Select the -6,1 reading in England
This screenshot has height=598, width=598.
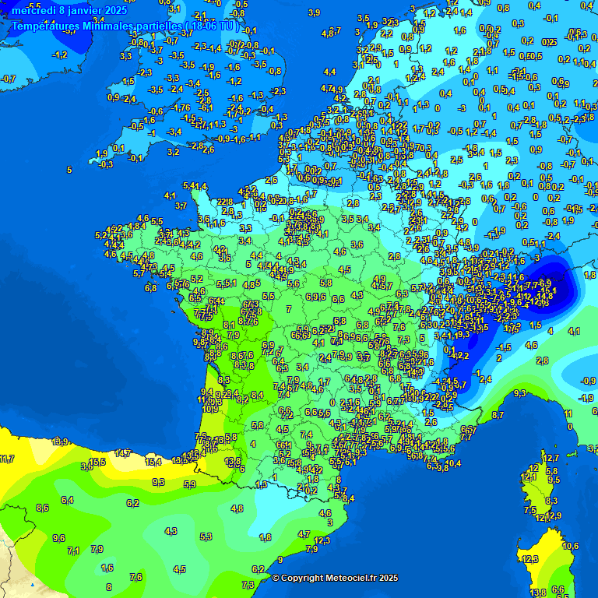click(206, 108)
